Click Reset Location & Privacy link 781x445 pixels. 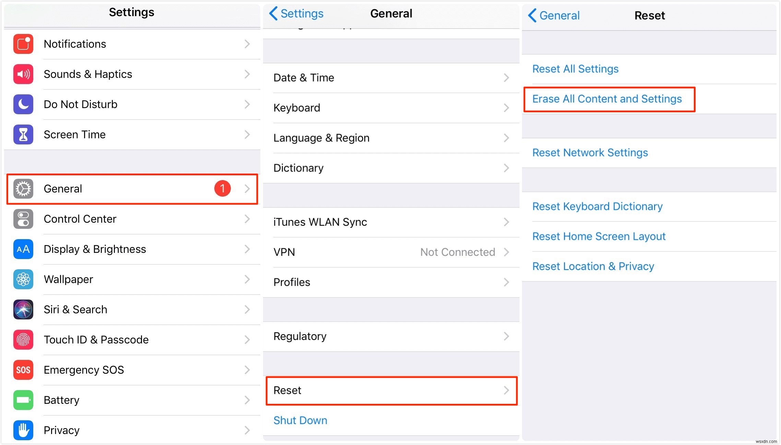(x=594, y=267)
